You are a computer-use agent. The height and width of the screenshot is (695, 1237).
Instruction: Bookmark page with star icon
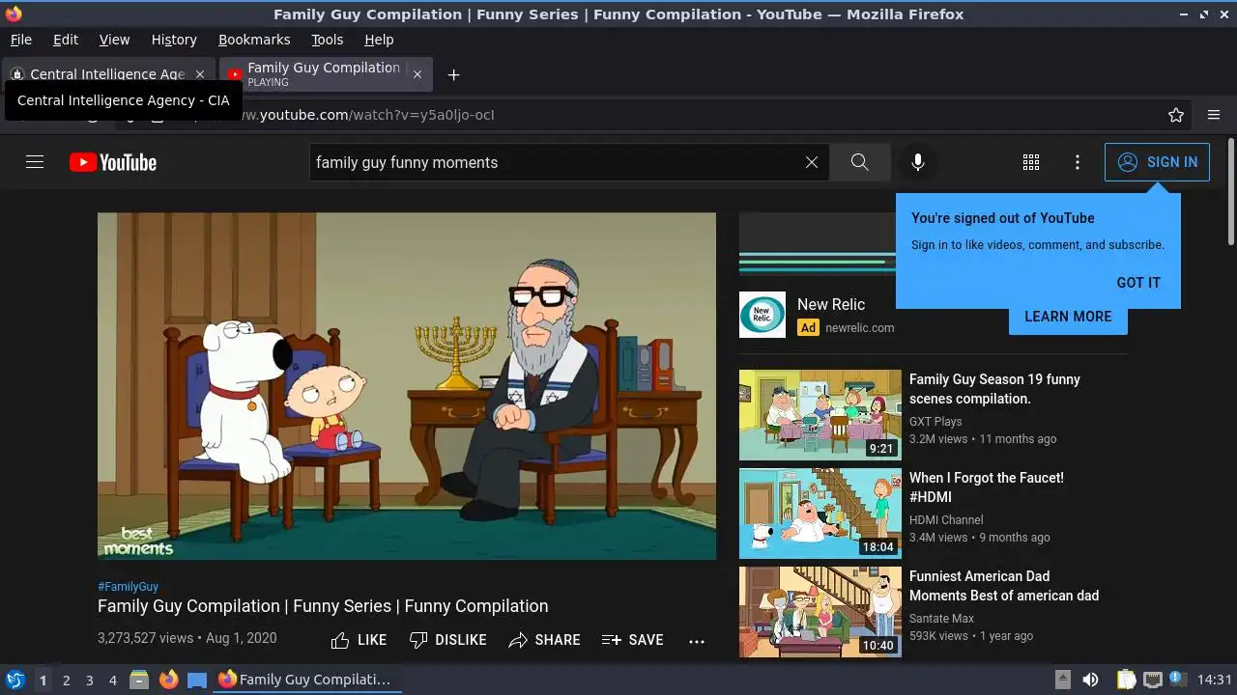(1176, 115)
